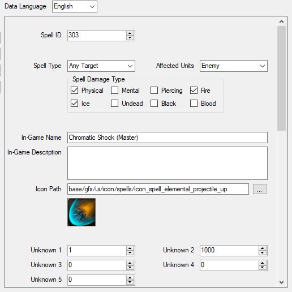Enable the Mental damage type
This screenshot has height=292, width=292.
114,91
